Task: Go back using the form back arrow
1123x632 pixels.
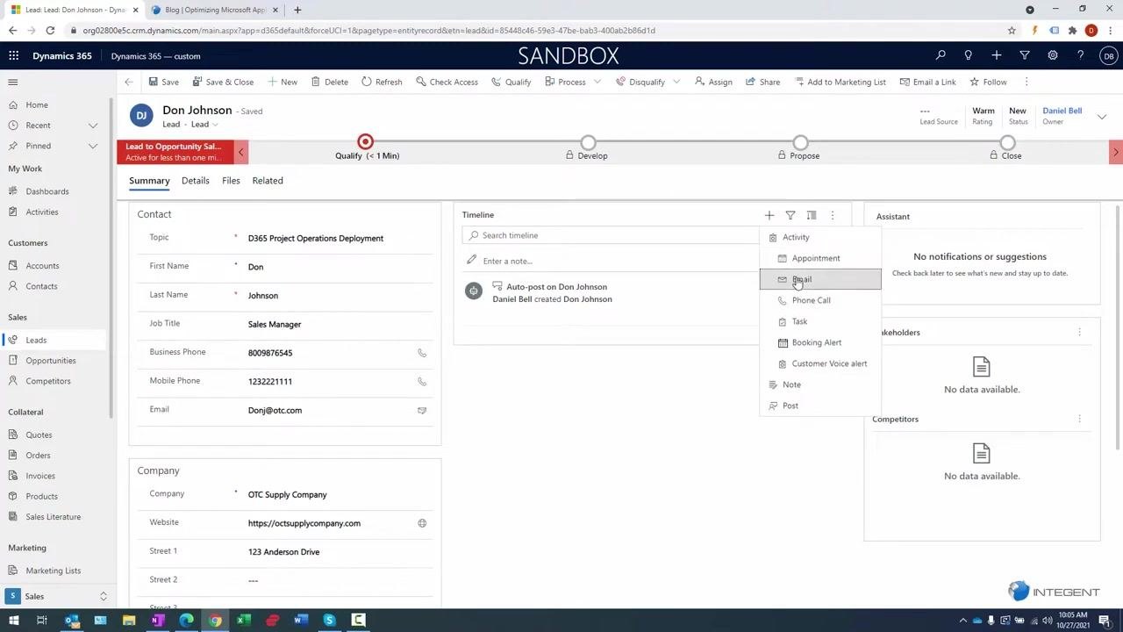Action: pyautogui.click(x=129, y=82)
